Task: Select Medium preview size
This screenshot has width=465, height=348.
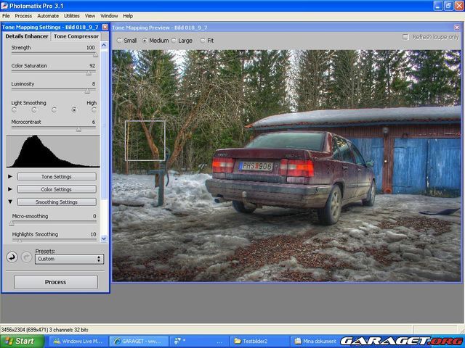Action: [145, 41]
